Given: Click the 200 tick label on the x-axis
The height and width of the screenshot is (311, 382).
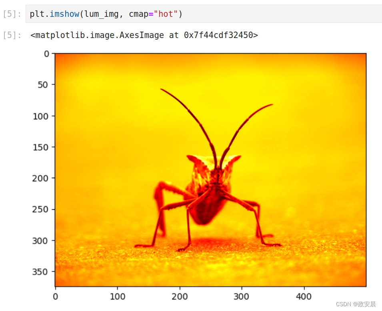Looking at the screenshot, I should click(x=180, y=297).
